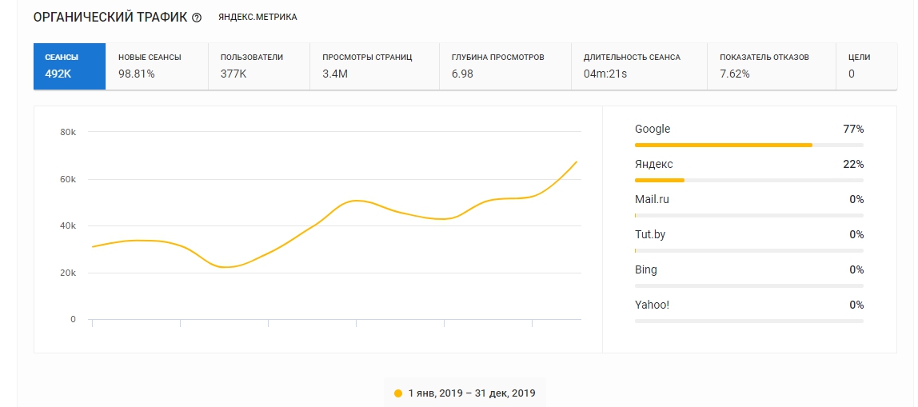This screenshot has width=918, height=407.
Task: Open the Пользователи metric tab
Action: (259, 66)
